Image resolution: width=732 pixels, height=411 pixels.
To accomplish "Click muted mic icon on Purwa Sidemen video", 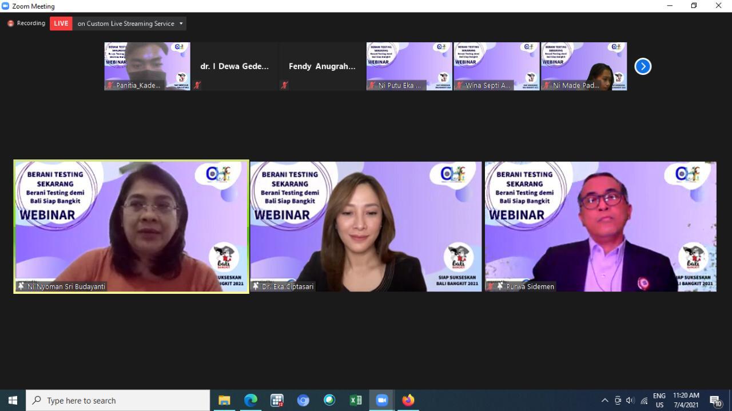I will [x=491, y=286].
